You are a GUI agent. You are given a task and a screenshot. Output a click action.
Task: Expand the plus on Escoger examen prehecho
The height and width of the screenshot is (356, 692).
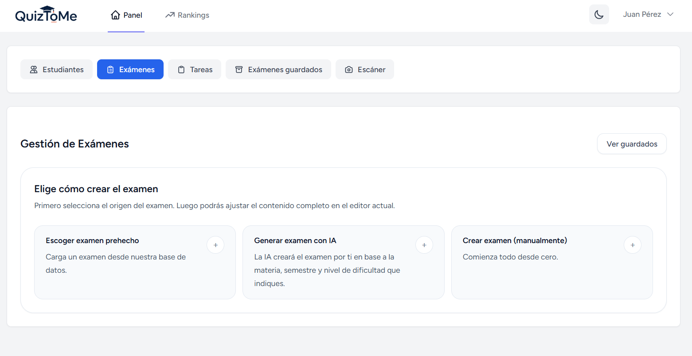click(x=215, y=245)
